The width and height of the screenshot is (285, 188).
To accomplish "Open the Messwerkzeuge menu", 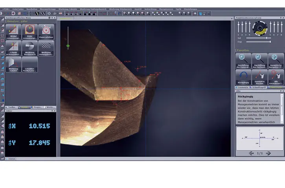I will click(x=48, y=9).
